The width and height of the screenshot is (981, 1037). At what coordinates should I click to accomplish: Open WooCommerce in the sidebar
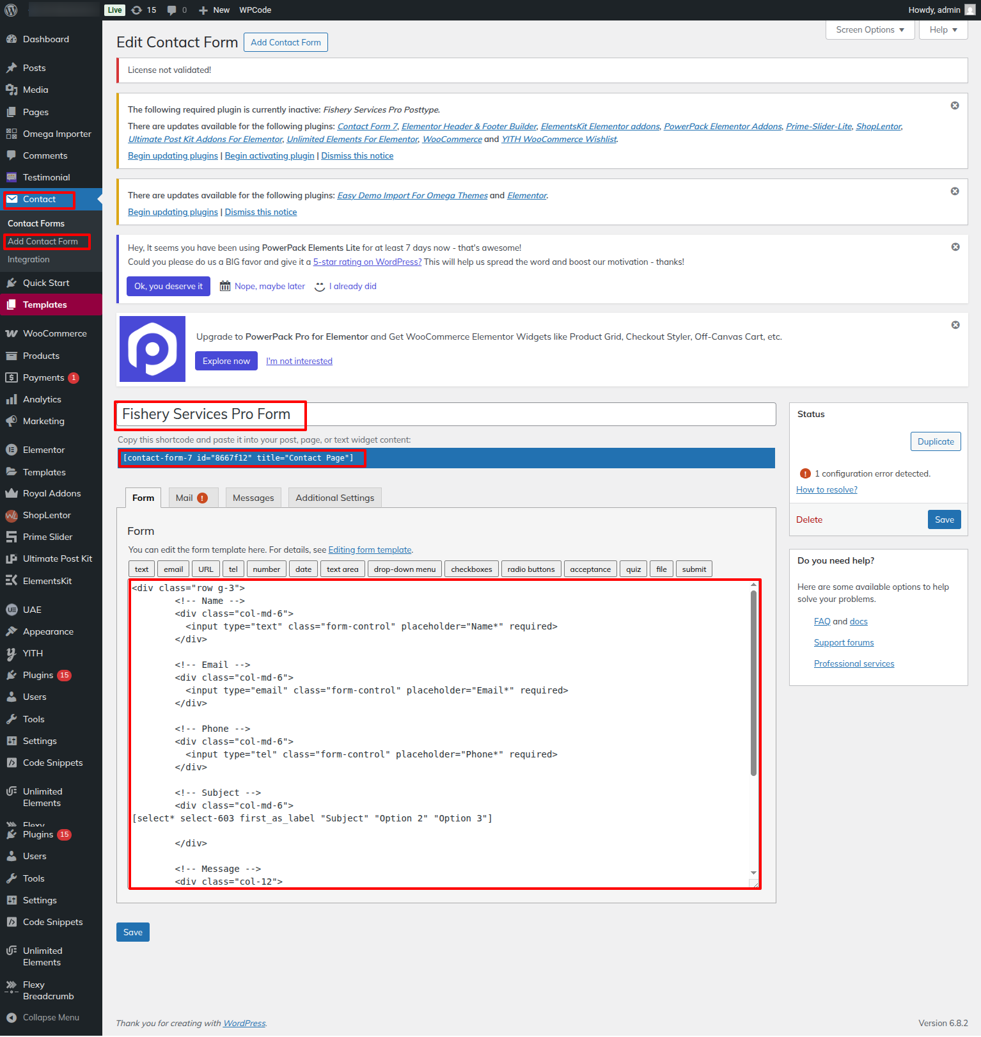[54, 333]
